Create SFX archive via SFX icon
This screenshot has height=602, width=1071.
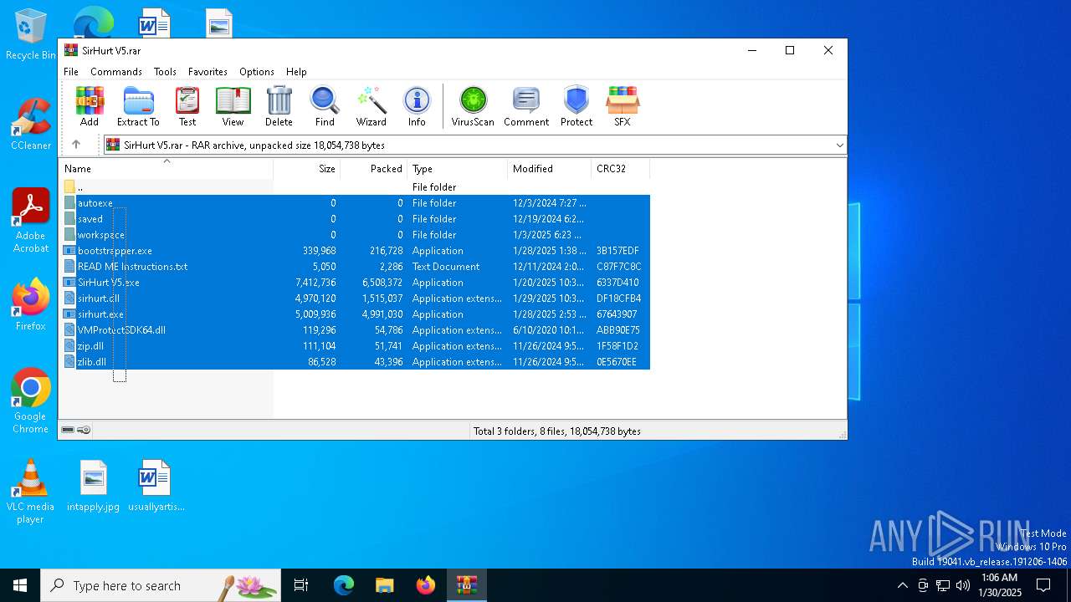623,106
